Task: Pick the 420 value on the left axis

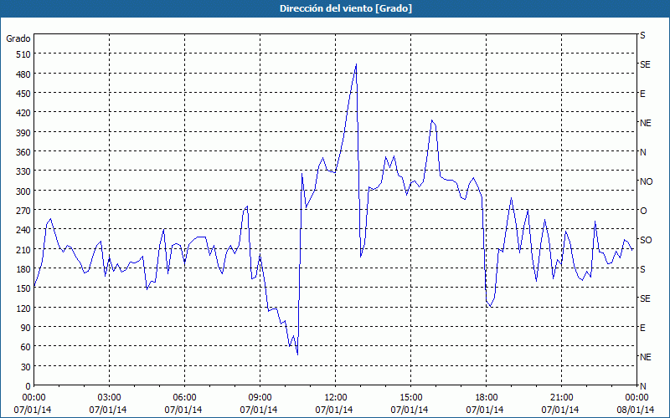Action: click(x=23, y=113)
